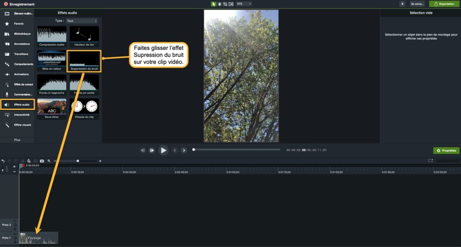The image size is (461, 247).
Task: Click the Piste 2 track label
Action: point(6,225)
